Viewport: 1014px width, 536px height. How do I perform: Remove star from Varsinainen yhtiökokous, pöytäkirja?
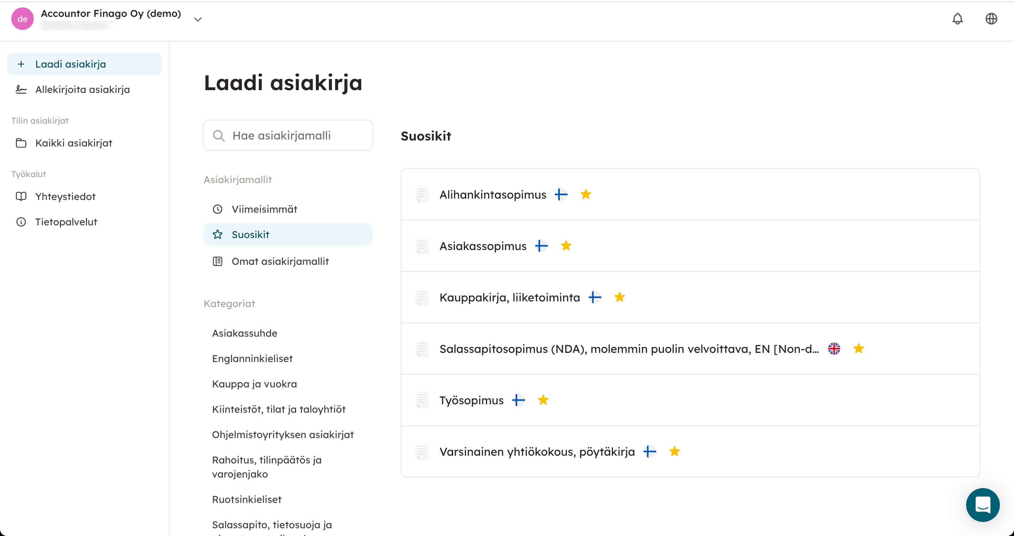(x=674, y=451)
